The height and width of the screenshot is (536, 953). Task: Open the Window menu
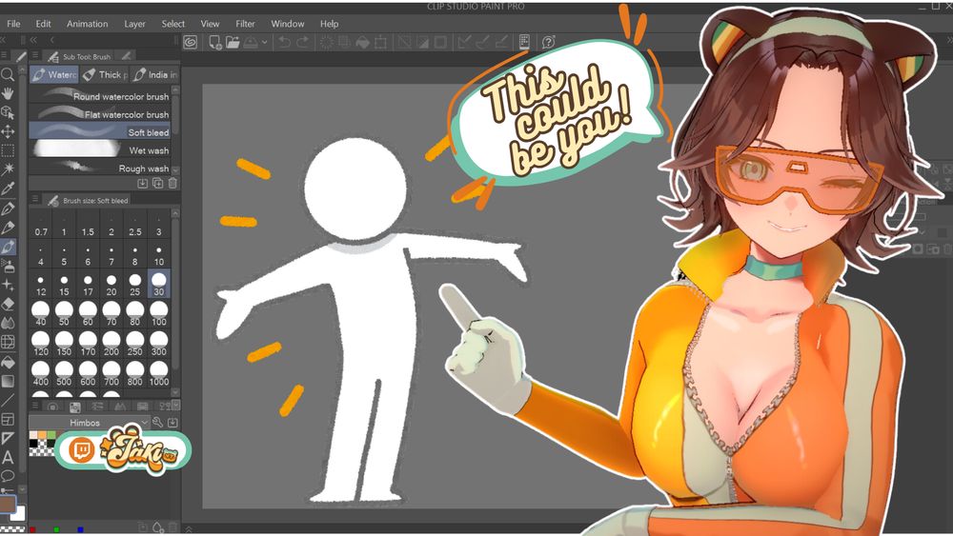pos(288,24)
